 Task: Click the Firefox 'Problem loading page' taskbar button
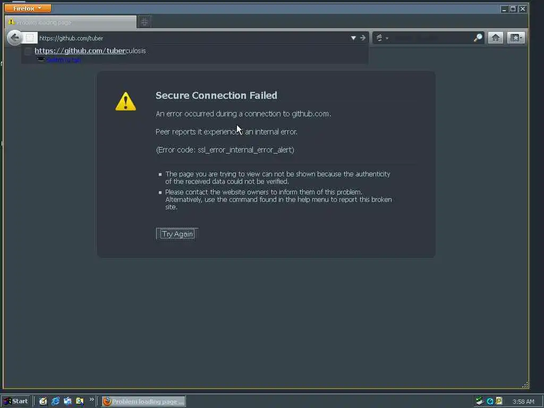click(x=143, y=402)
